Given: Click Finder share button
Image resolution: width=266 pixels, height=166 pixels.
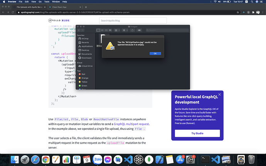Looking at the screenshot, I should click(132, 30).
